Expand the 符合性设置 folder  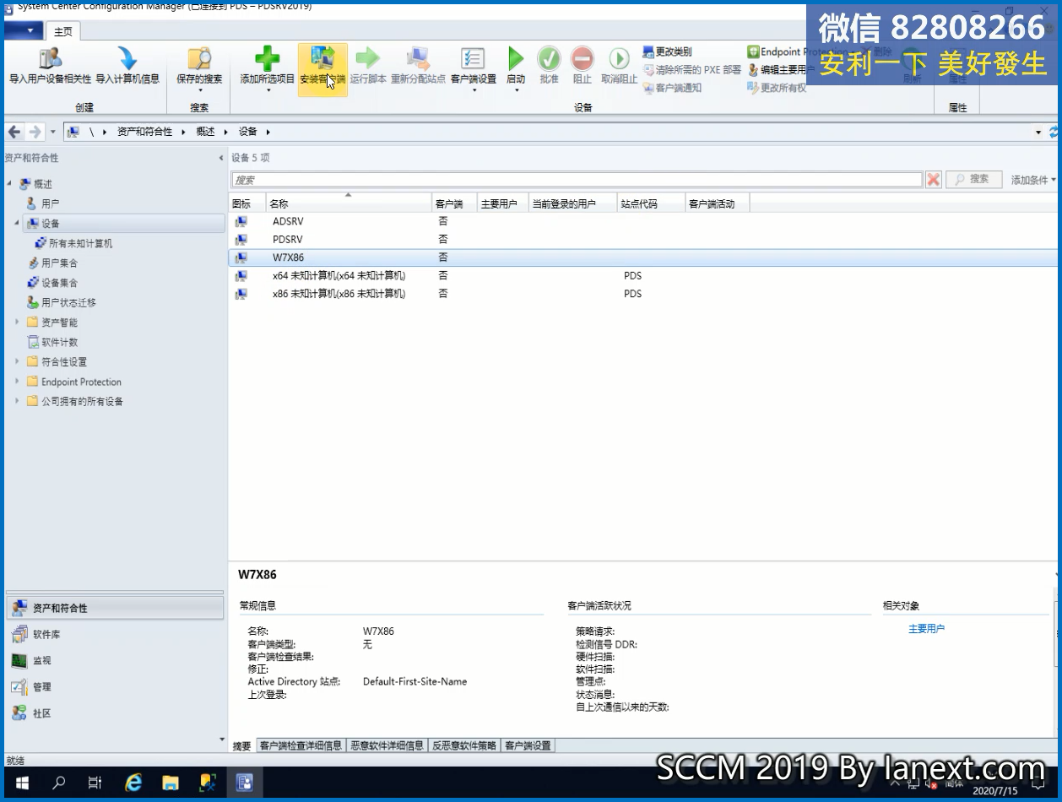[x=17, y=361]
